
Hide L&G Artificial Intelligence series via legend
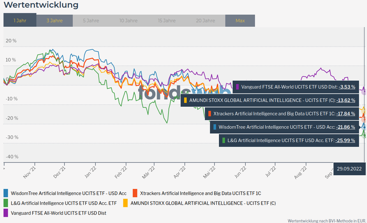[64, 203]
